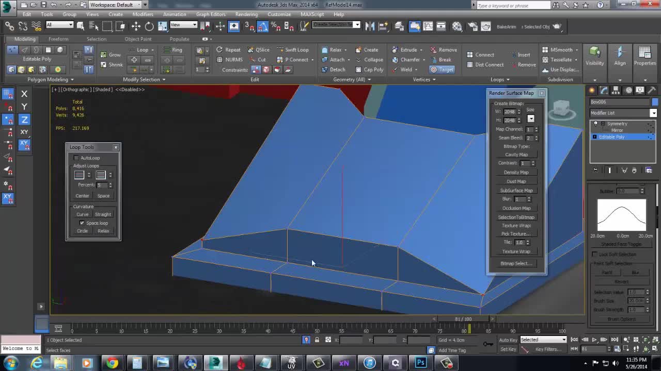The width and height of the screenshot is (661, 371).
Task: Click the Render Setup teapot icon
Action: pyautogui.click(x=471, y=26)
